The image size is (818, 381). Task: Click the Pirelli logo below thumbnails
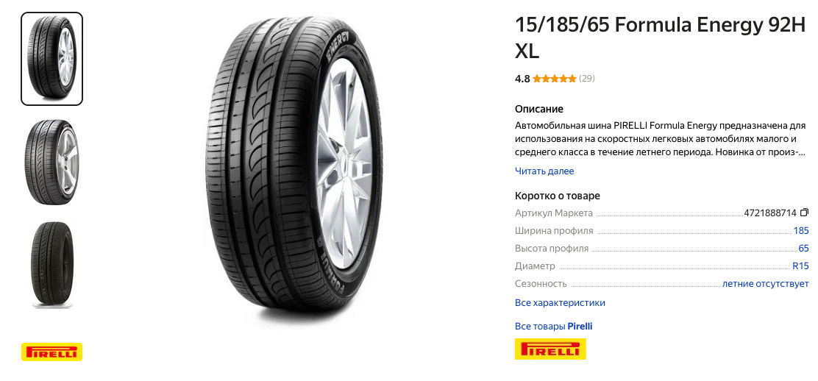tap(51, 352)
